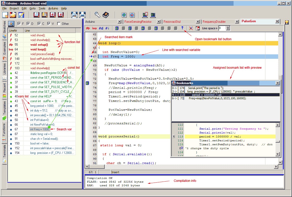
Task: Toggle the V variables filter checkbox
Action: [49, 24]
